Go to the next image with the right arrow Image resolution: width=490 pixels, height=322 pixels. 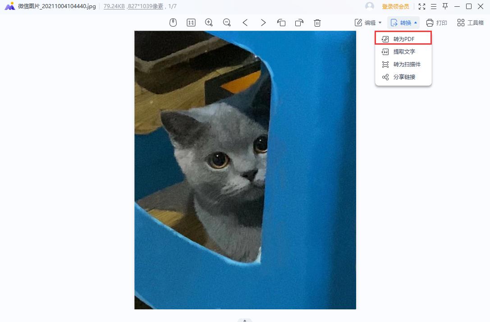[x=263, y=22]
